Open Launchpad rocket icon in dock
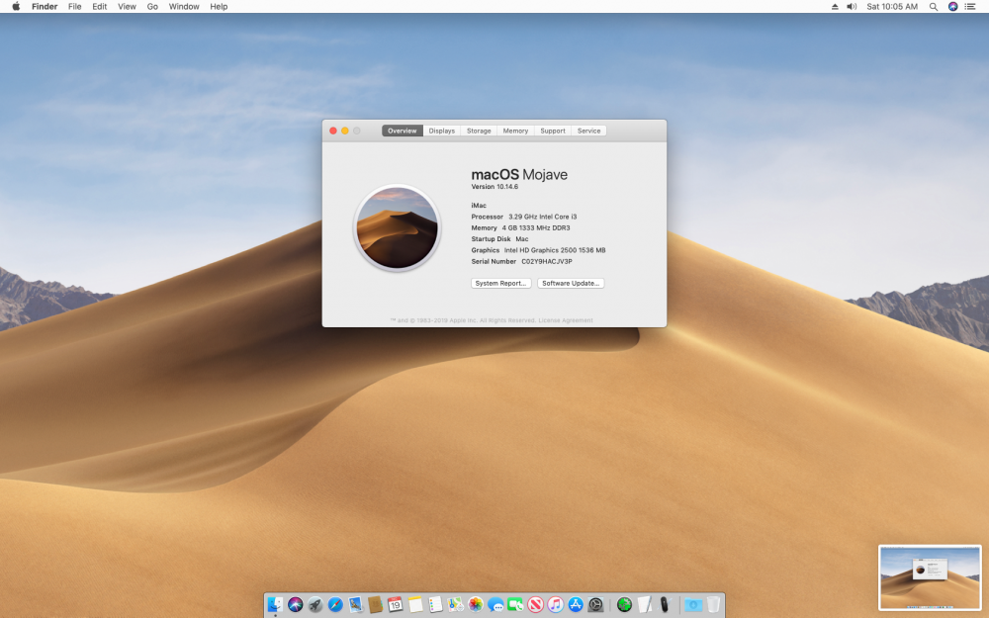989x618 pixels. click(x=315, y=605)
